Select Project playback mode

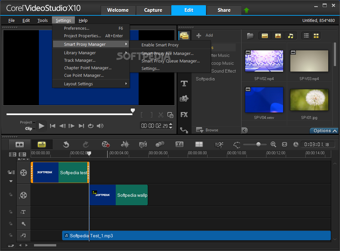point(26,122)
